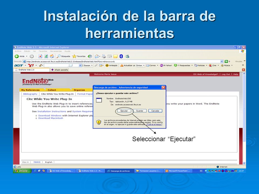Open the Yahoo search box dropdown
259x194 pixels.
tap(80, 65)
